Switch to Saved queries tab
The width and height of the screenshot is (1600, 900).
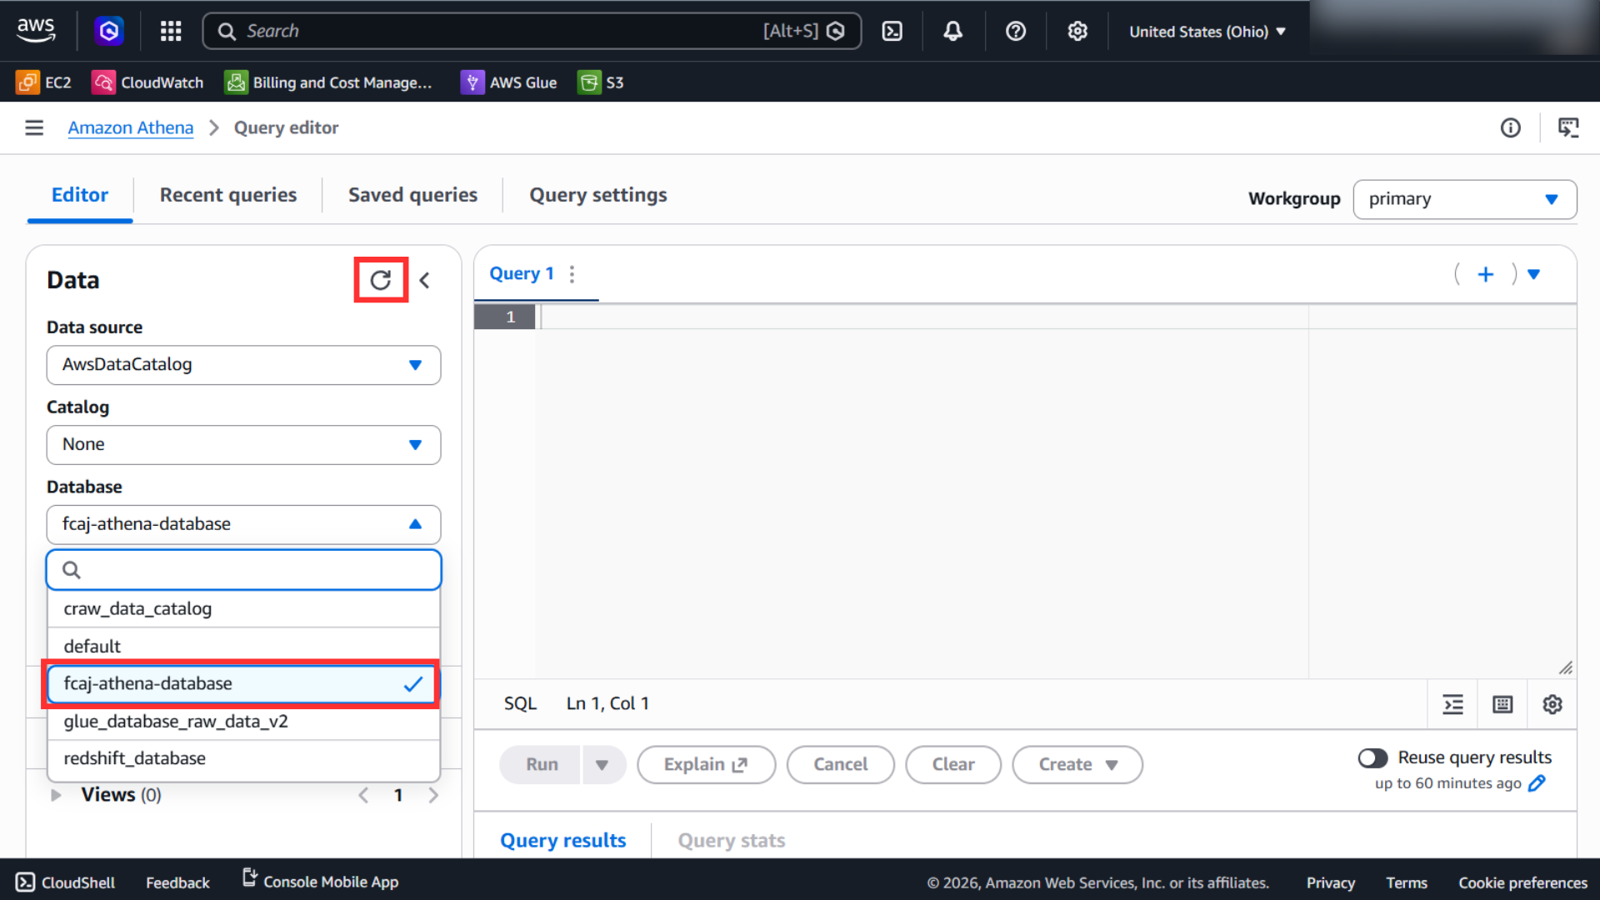(413, 195)
